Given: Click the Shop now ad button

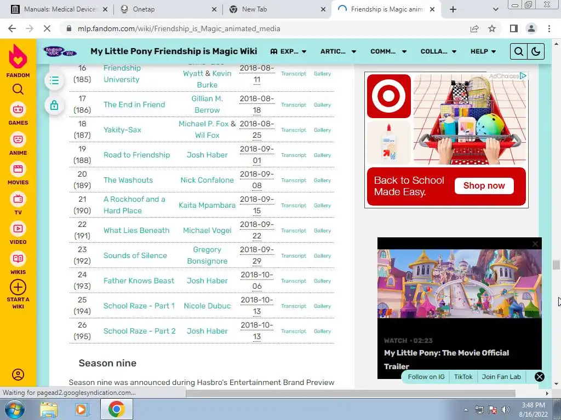Looking at the screenshot, I should tap(484, 186).
